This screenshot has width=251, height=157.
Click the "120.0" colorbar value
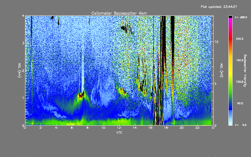240,82
